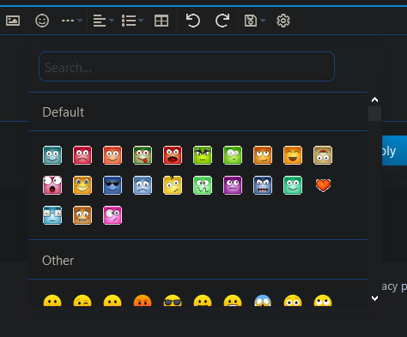
Task: Insert the teal smiling square smiley
Action: point(52,155)
